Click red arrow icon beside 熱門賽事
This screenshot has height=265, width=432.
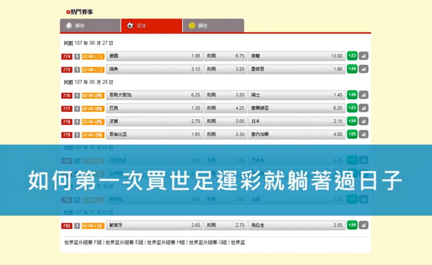point(68,12)
